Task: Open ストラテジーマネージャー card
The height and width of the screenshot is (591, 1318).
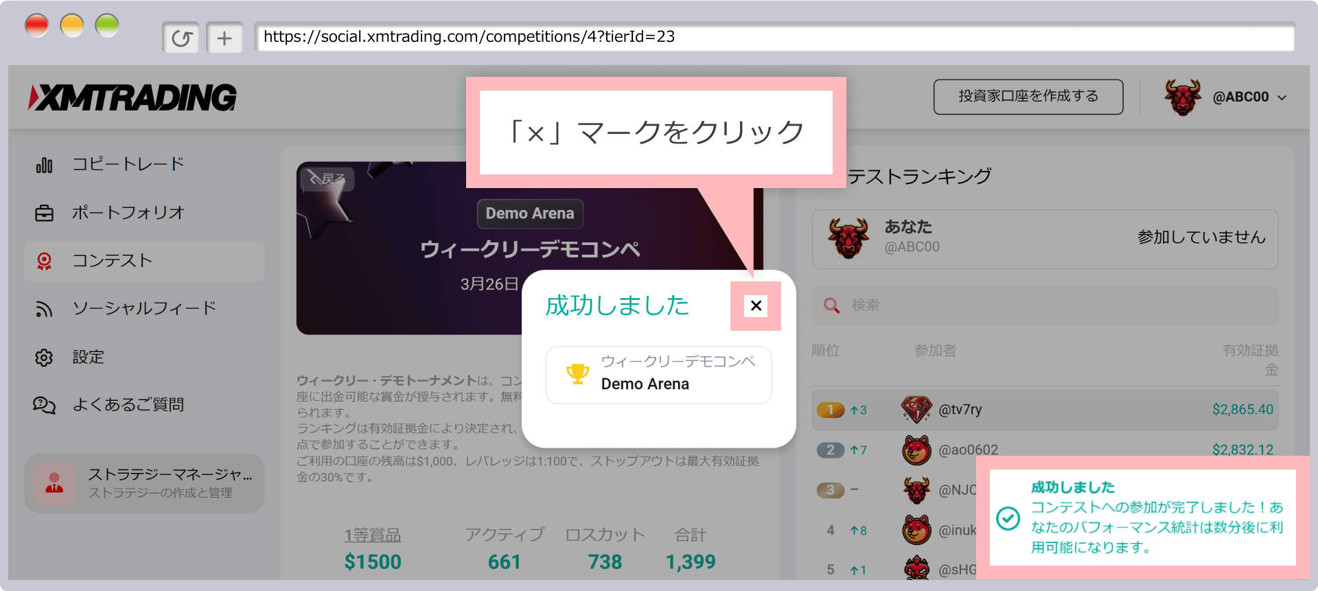Action: (x=144, y=483)
